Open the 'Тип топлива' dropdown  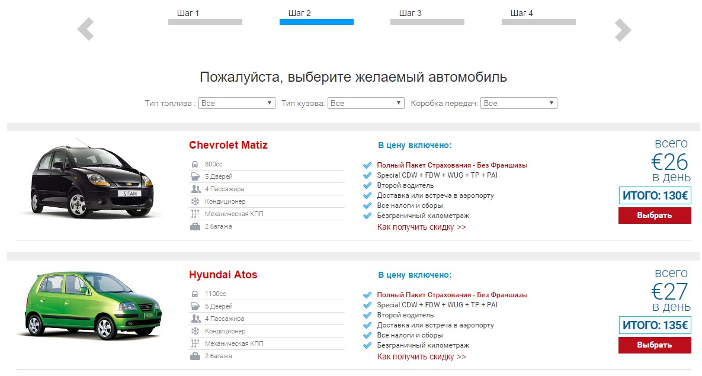point(236,103)
